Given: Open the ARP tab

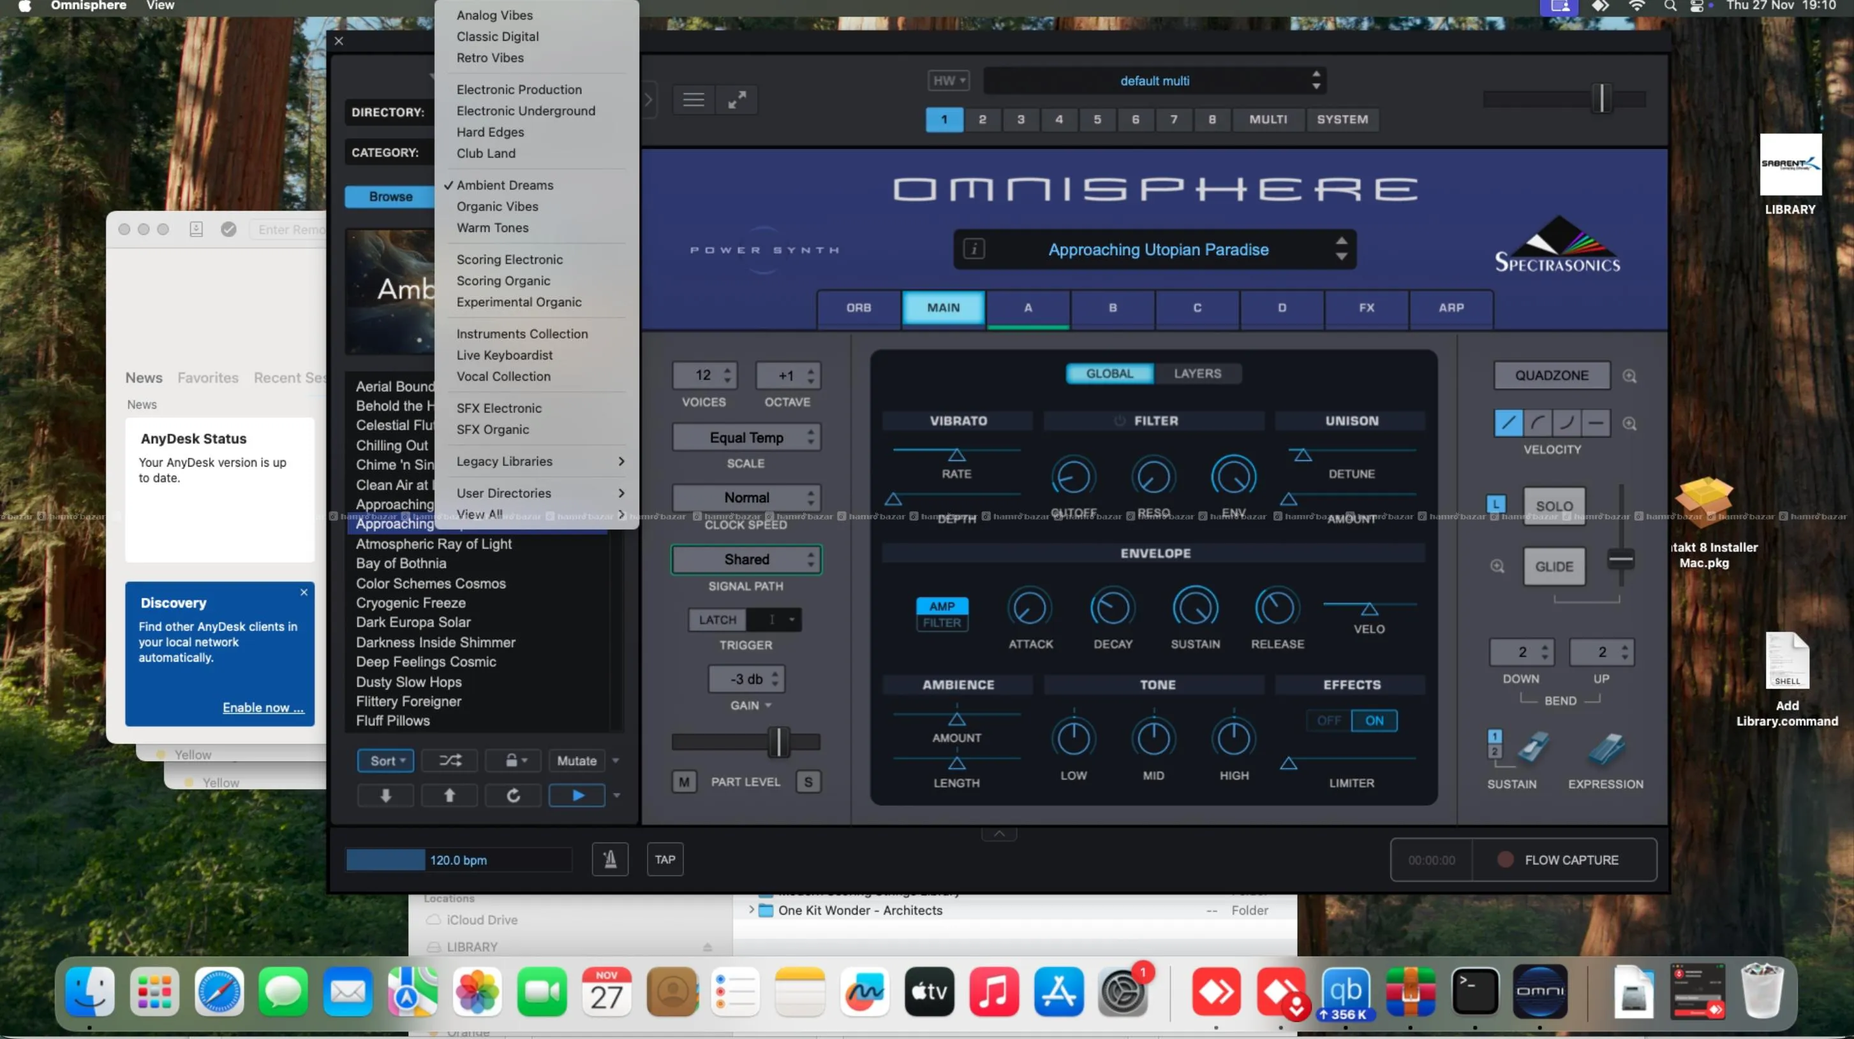Looking at the screenshot, I should click(1451, 308).
